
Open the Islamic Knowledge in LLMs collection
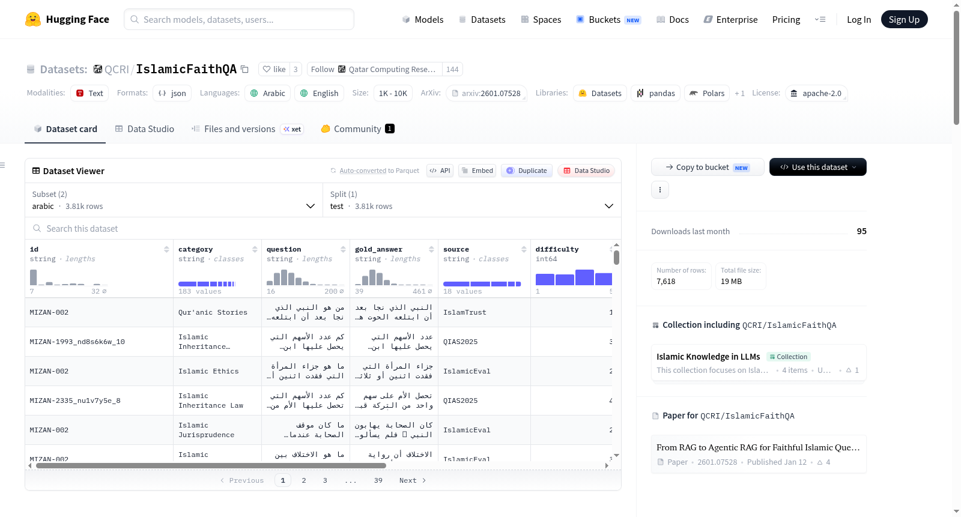pyautogui.click(x=759, y=363)
